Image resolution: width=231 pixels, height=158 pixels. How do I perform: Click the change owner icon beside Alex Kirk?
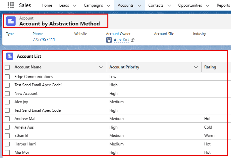pyautogui.click(x=133, y=40)
